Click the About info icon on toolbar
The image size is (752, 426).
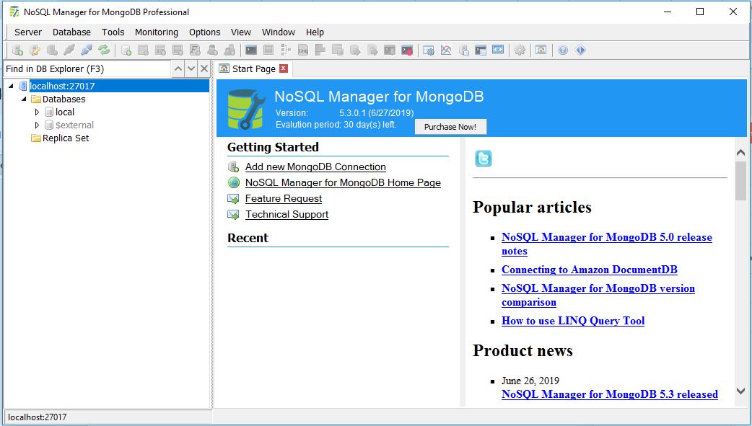[582, 50]
